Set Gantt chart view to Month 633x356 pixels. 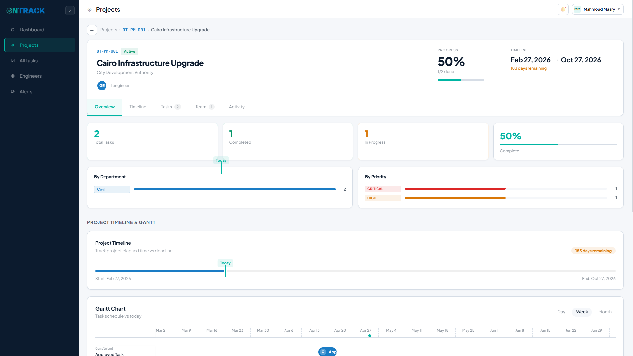(x=605, y=312)
